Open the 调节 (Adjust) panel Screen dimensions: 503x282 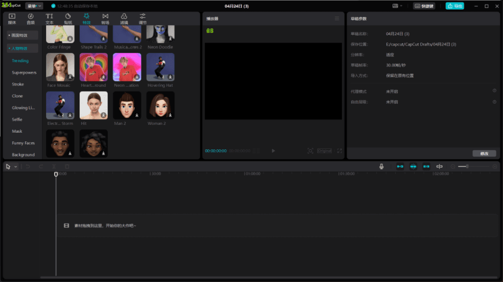click(x=141, y=20)
